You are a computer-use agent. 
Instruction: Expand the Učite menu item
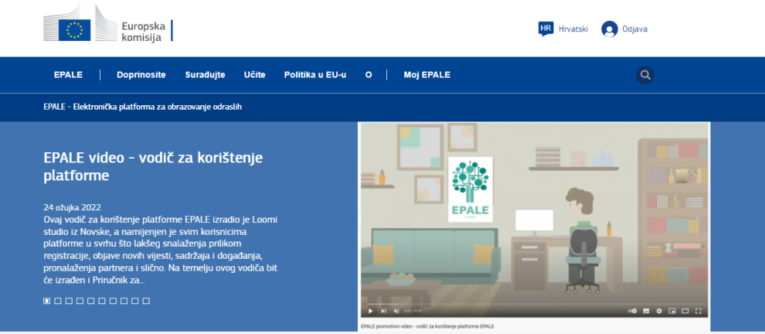255,75
